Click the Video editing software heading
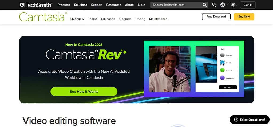 [69, 121]
